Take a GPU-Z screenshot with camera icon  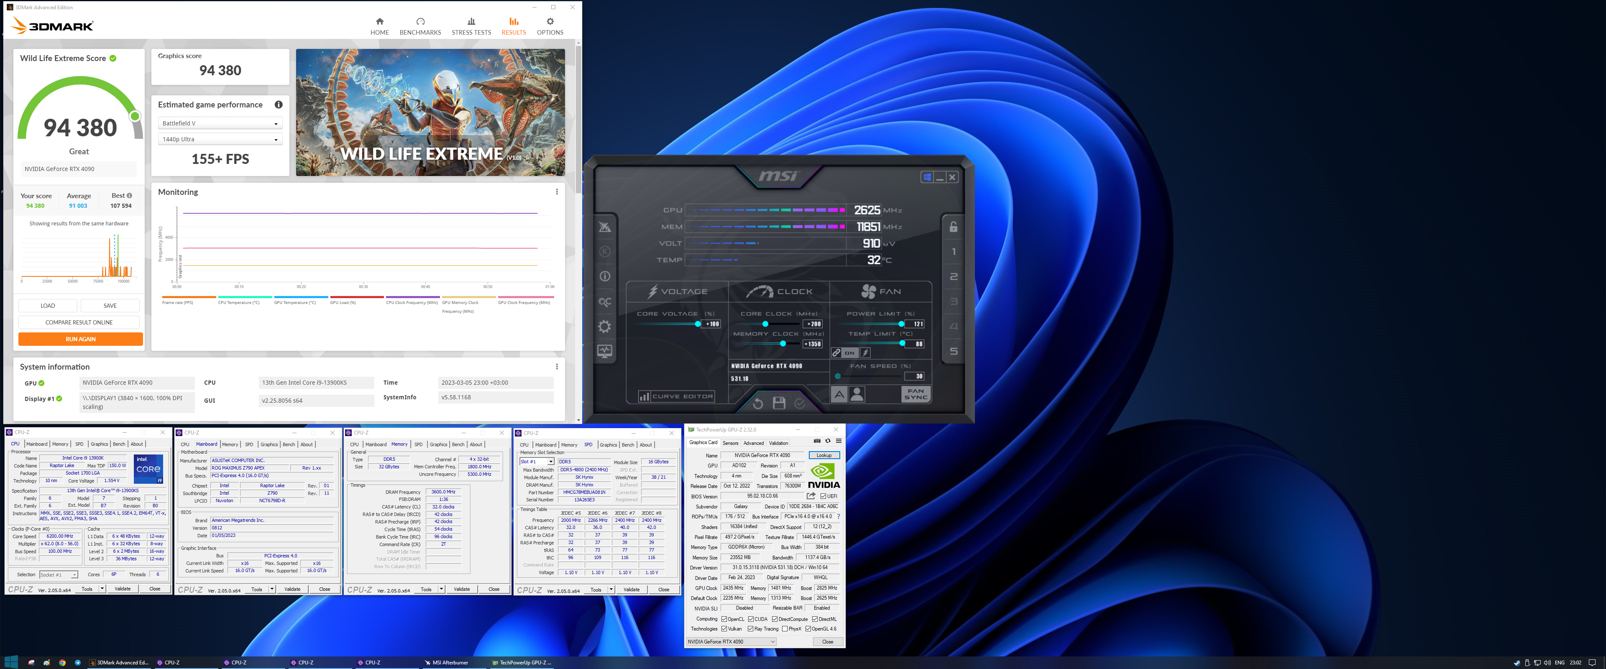tap(817, 441)
